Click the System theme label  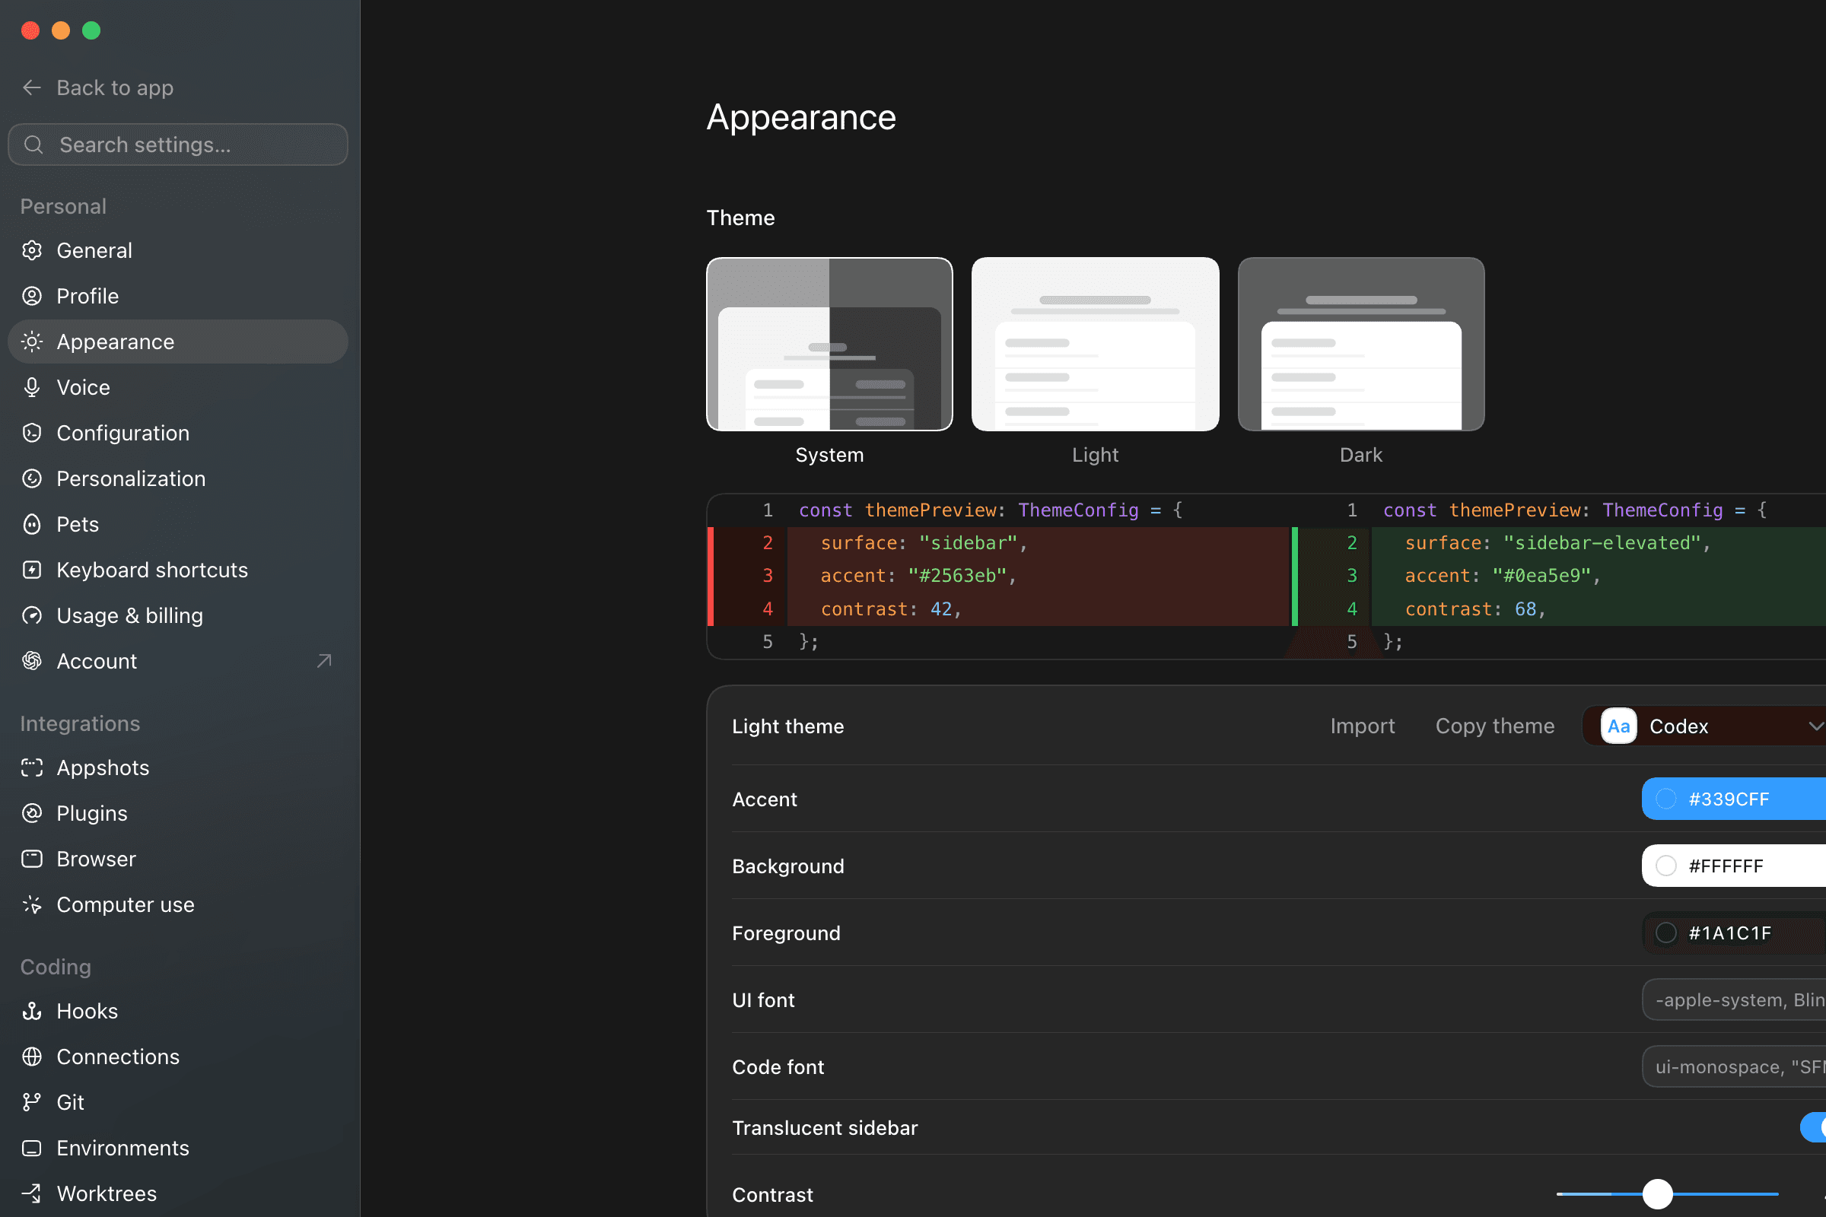click(829, 455)
